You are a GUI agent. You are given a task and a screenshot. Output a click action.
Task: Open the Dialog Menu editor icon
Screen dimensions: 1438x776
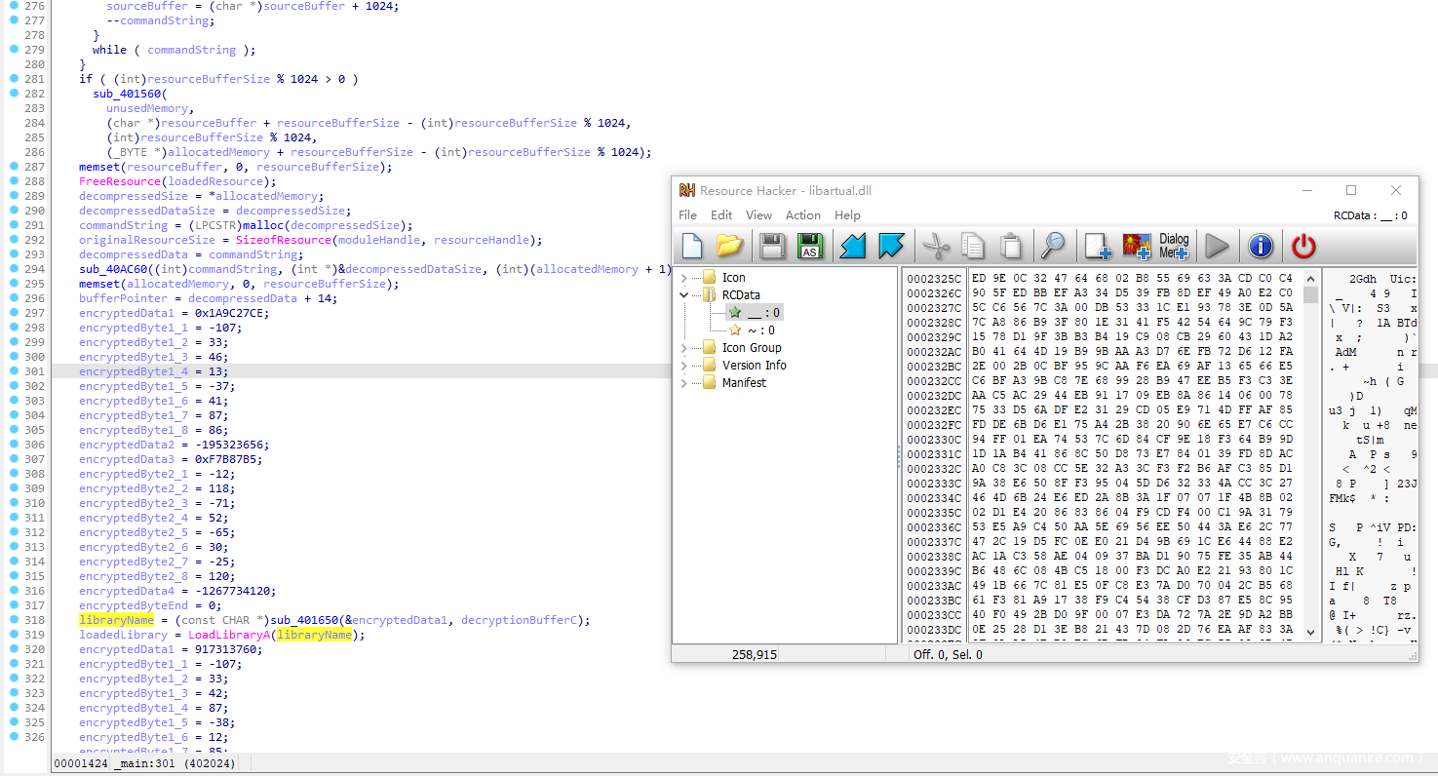point(1174,246)
